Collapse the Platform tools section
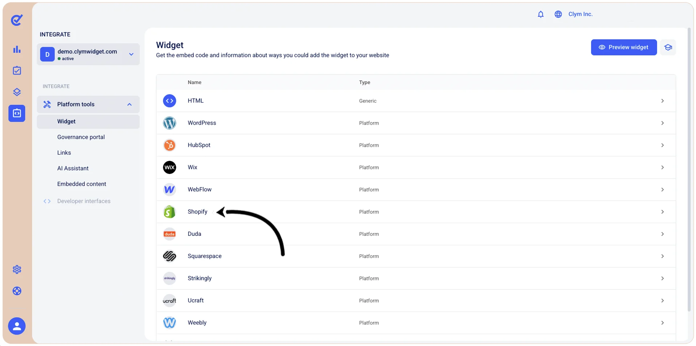The height and width of the screenshot is (346, 696). click(88, 104)
